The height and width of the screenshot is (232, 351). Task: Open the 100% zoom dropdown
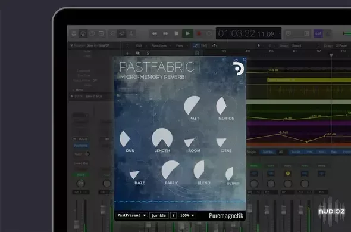tap(187, 215)
